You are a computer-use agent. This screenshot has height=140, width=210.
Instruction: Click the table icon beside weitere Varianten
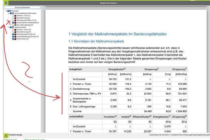[13, 27]
